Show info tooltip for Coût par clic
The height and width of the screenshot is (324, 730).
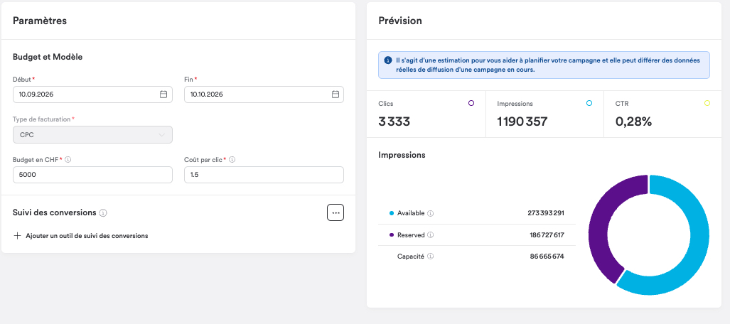click(232, 160)
